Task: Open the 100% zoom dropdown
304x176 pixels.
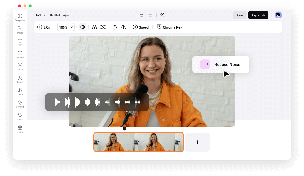Action: (66, 27)
